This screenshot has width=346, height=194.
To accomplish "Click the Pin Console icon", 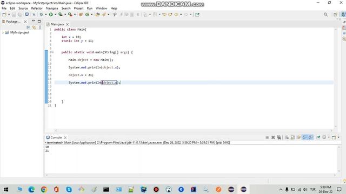I will pyautogui.click(x=318, y=137).
